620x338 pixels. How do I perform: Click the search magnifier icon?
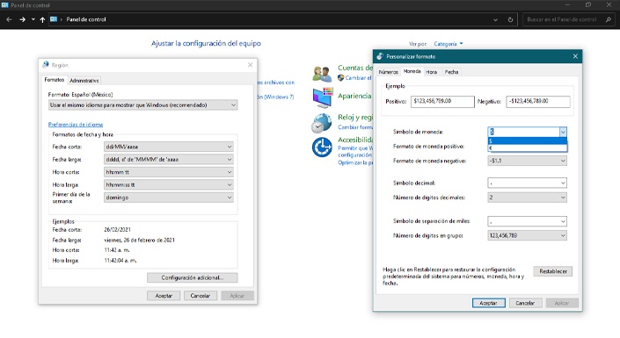click(609, 19)
